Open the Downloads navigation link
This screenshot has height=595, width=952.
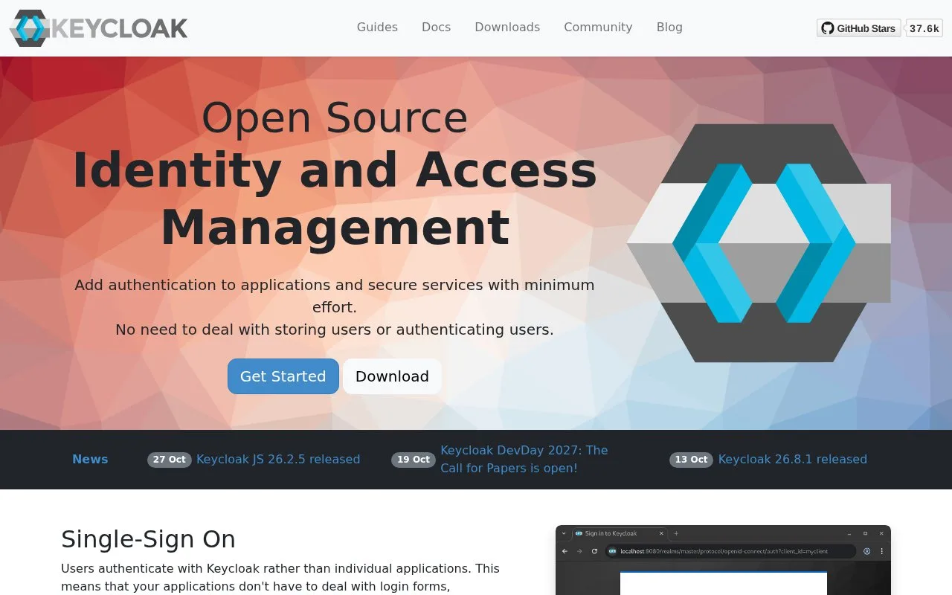click(507, 27)
